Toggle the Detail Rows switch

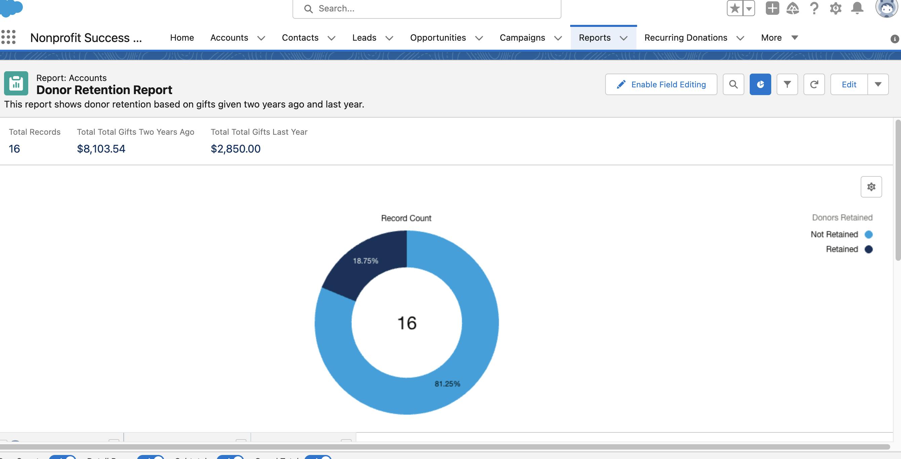pyautogui.click(x=150, y=457)
